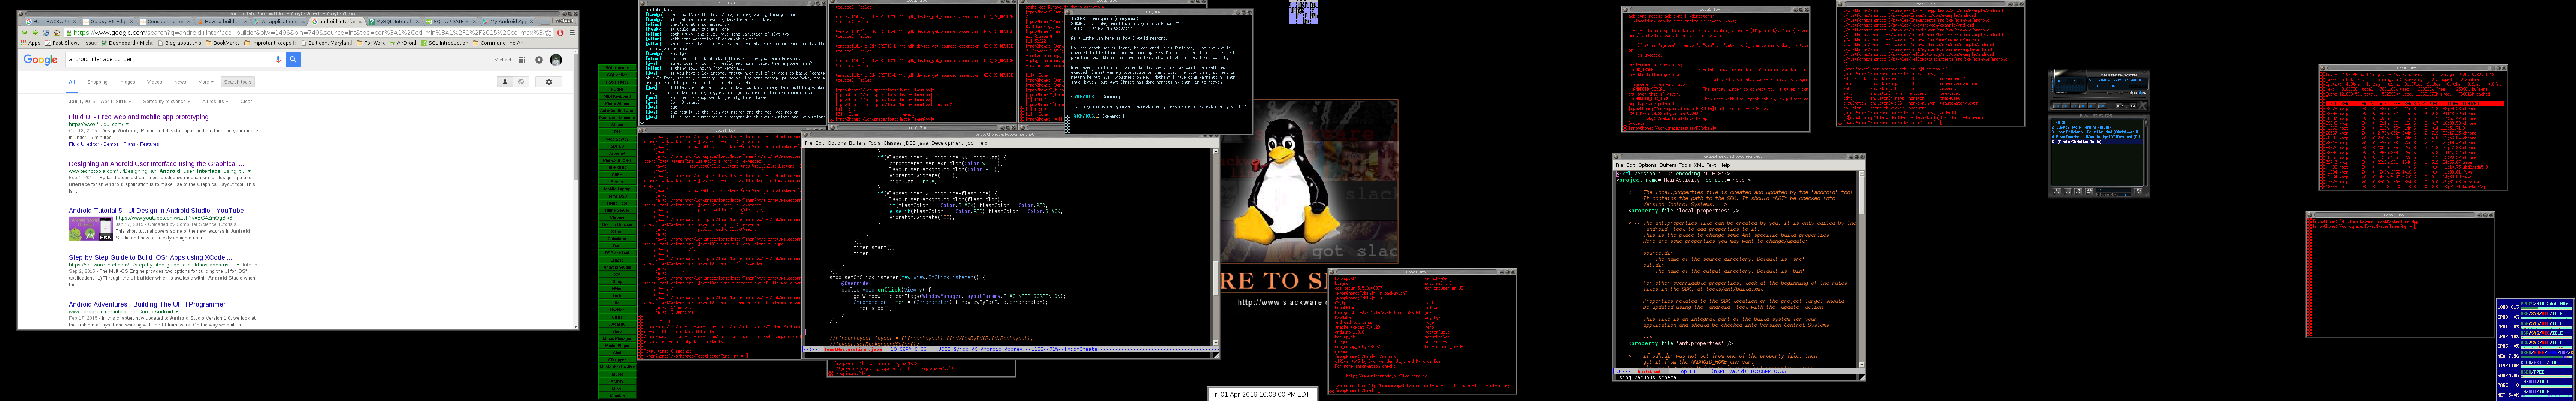Open SQL Introduction bookmark
The width and height of the screenshot is (2576, 401).
click(445, 43)
